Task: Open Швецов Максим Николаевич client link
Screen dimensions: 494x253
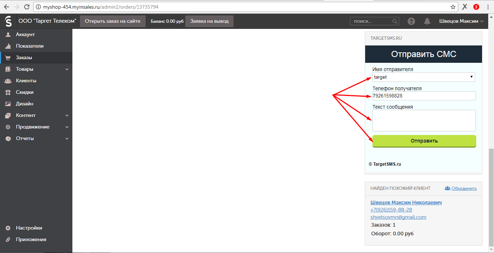Action: coord(406,202)
